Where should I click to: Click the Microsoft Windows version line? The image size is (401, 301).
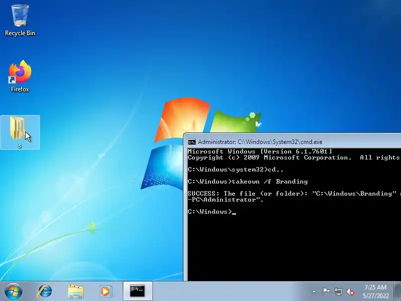tap(260, 152)
